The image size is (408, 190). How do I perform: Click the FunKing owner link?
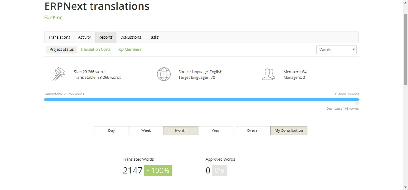(53, 18)
